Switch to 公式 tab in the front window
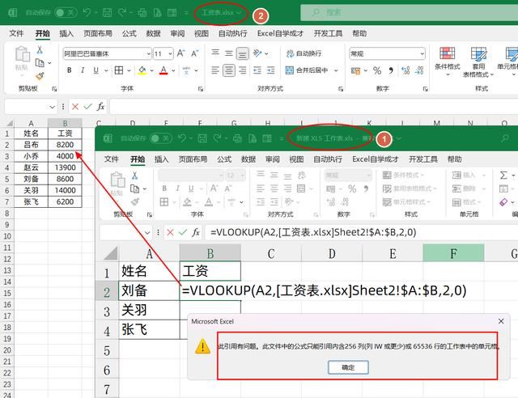 [224, 159]
